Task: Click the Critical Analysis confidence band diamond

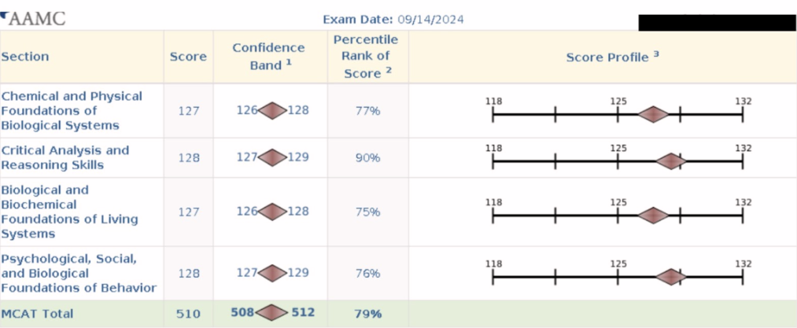Action: [272, 157]
